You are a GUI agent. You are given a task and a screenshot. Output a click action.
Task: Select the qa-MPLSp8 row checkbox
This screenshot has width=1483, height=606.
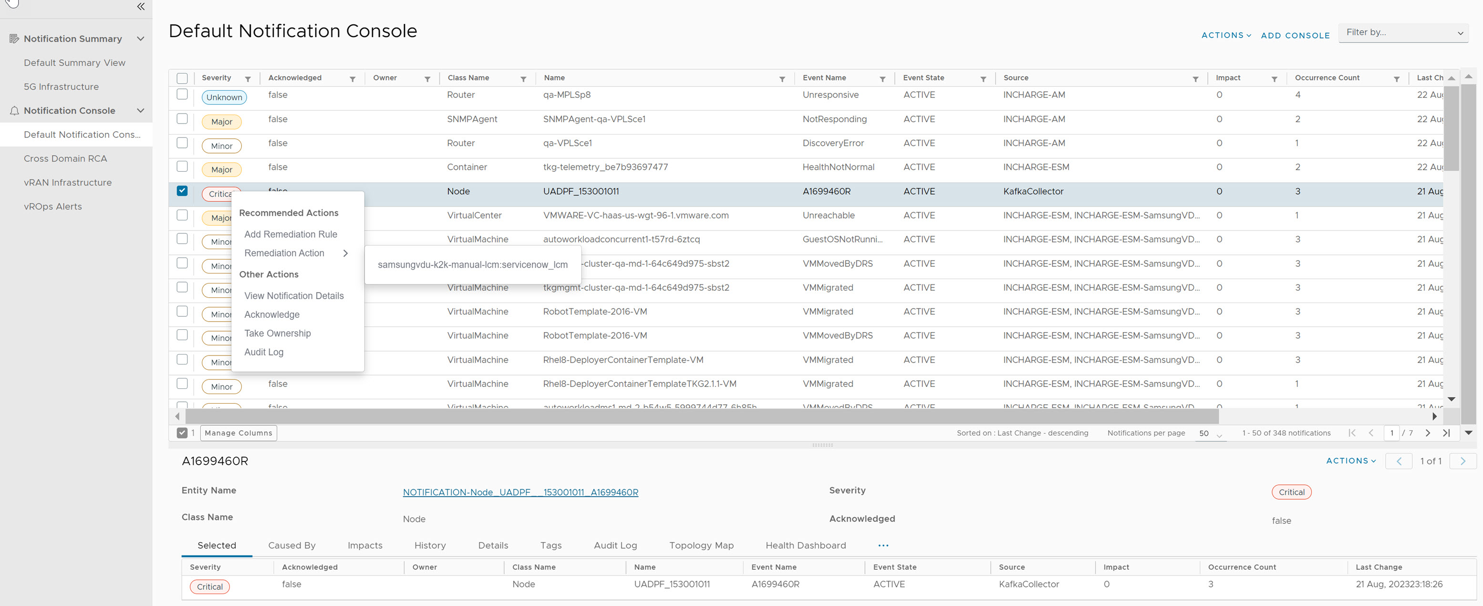183,94
